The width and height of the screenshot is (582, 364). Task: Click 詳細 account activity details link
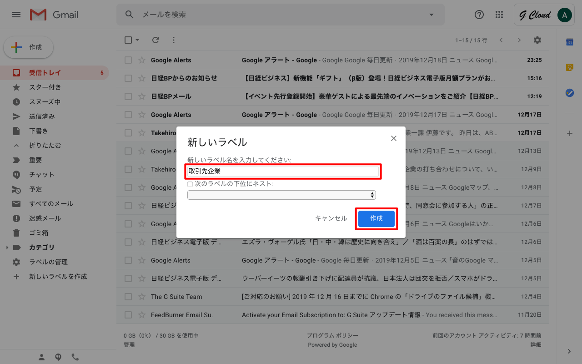536,345
